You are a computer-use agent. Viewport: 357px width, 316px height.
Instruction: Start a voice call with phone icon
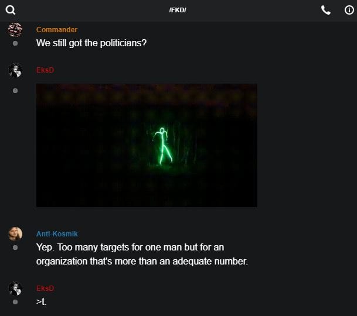(325, 10)
